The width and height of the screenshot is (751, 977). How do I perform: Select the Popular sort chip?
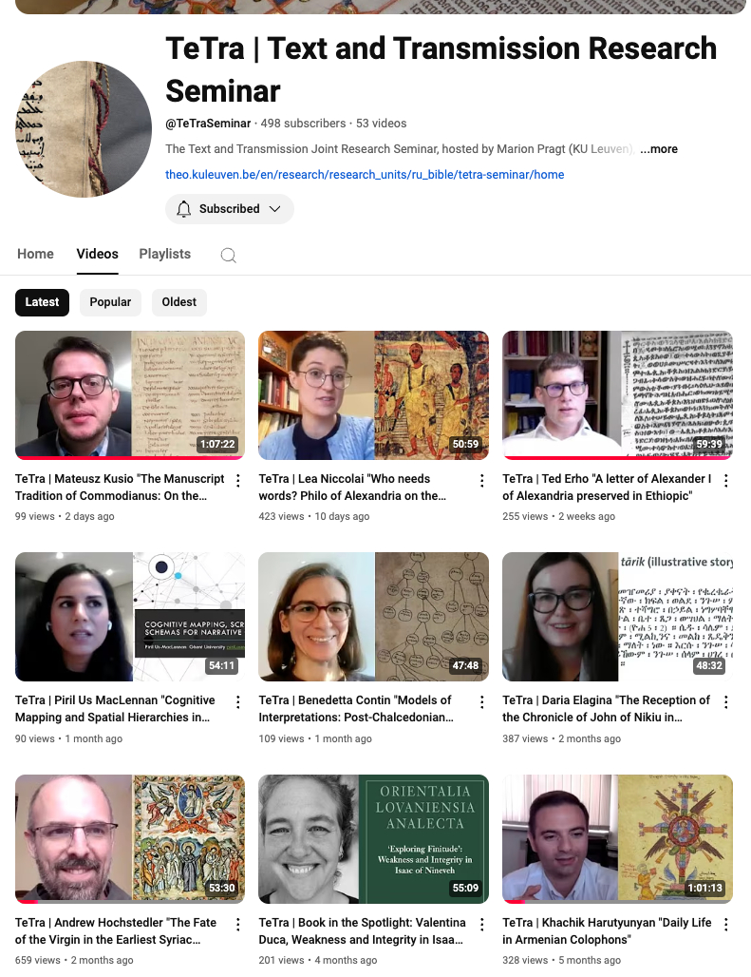pos(110,302)
